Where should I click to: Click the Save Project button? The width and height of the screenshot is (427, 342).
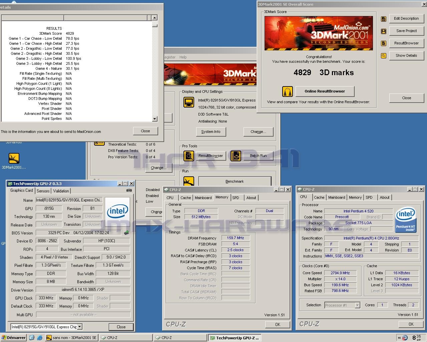(406, 31)
